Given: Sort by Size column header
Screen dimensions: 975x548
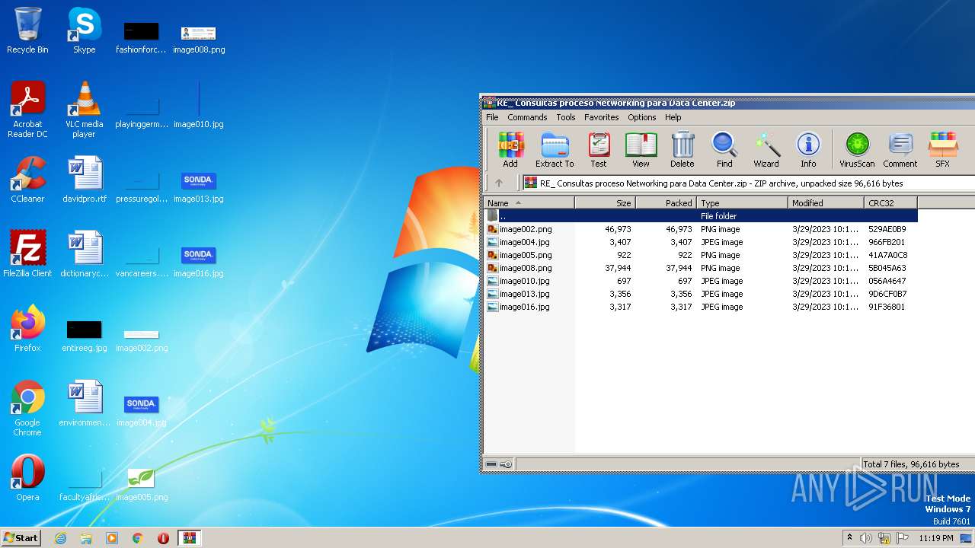Looking at the screenshot, I should tap(606, 203).
